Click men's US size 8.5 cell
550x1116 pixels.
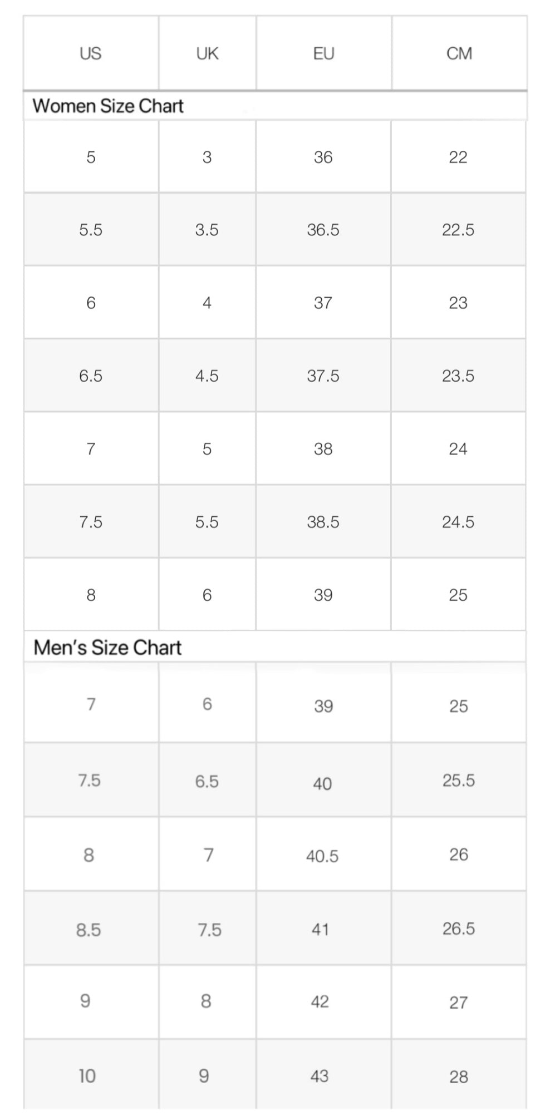click(x=91, y=929)
